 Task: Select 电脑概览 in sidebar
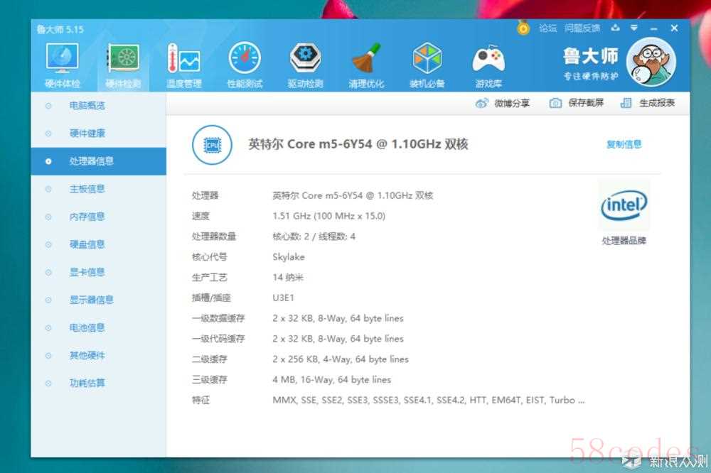(x=98, y=106)
